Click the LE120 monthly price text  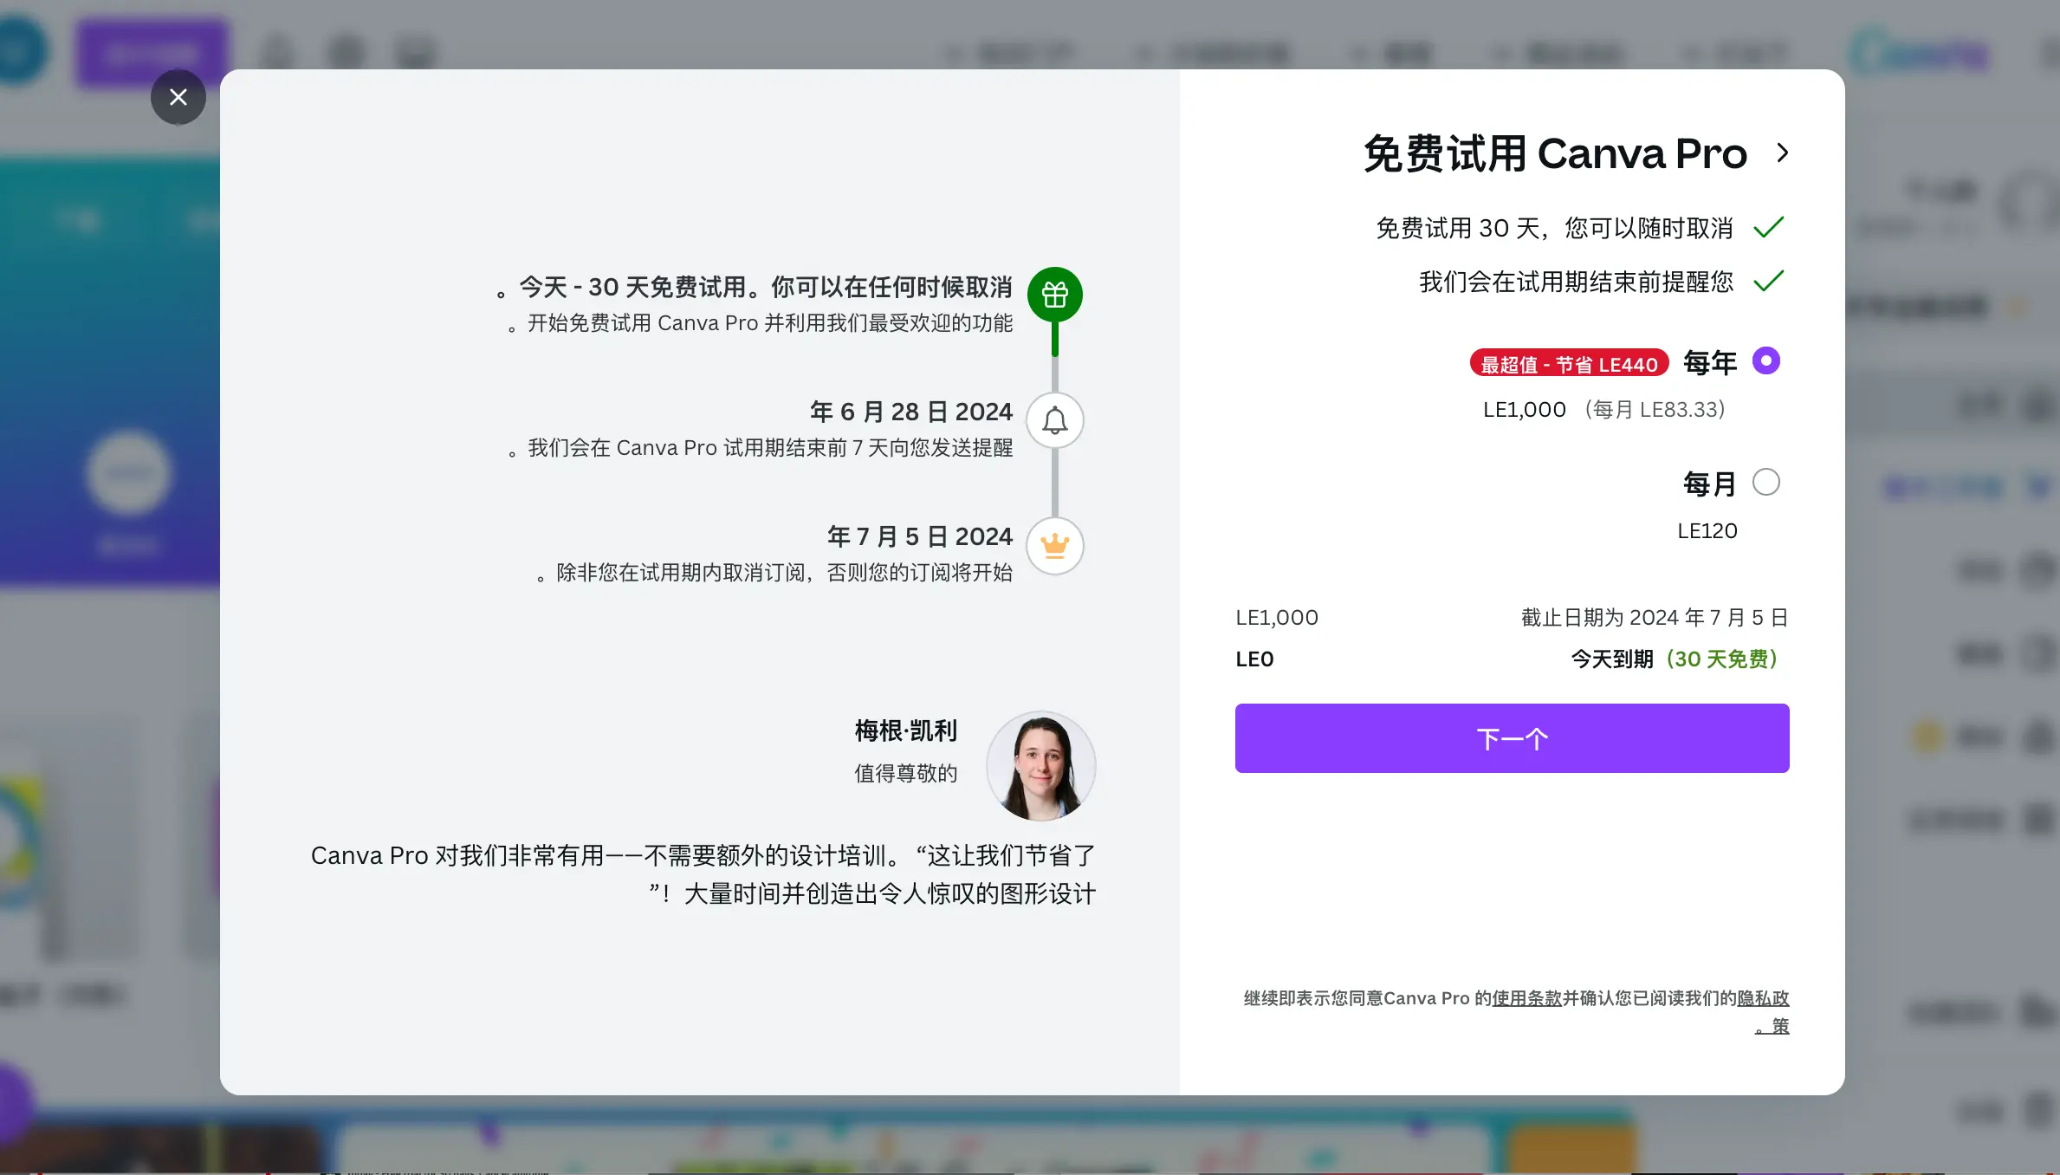1707,531
